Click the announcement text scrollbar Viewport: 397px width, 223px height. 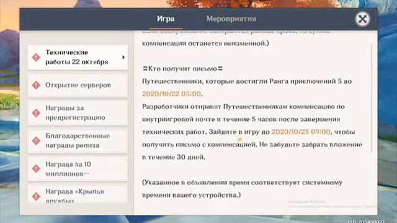[372, 98]
